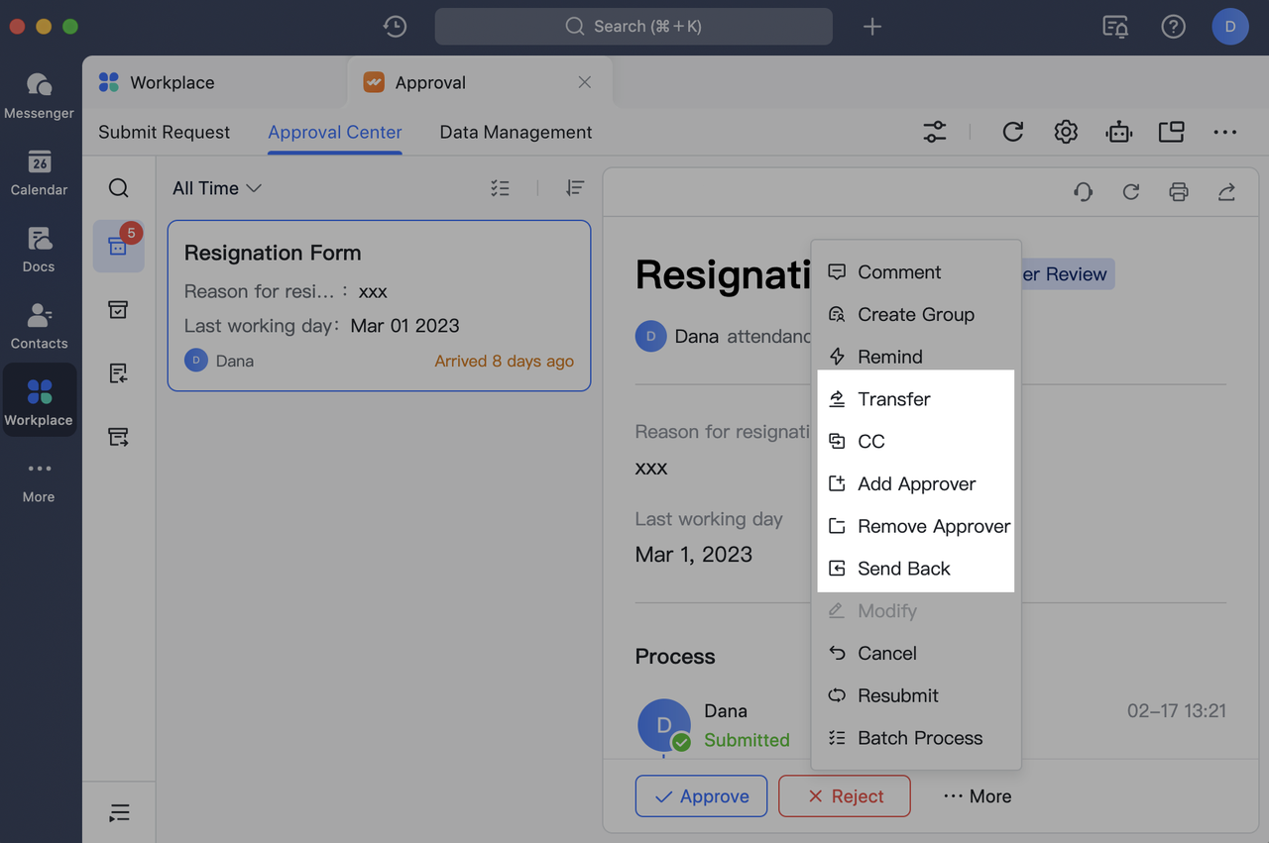Viewport: 1269px width, 843px height.
Task: Open the sort order dropdown icon
Action: tap(575, 188)
